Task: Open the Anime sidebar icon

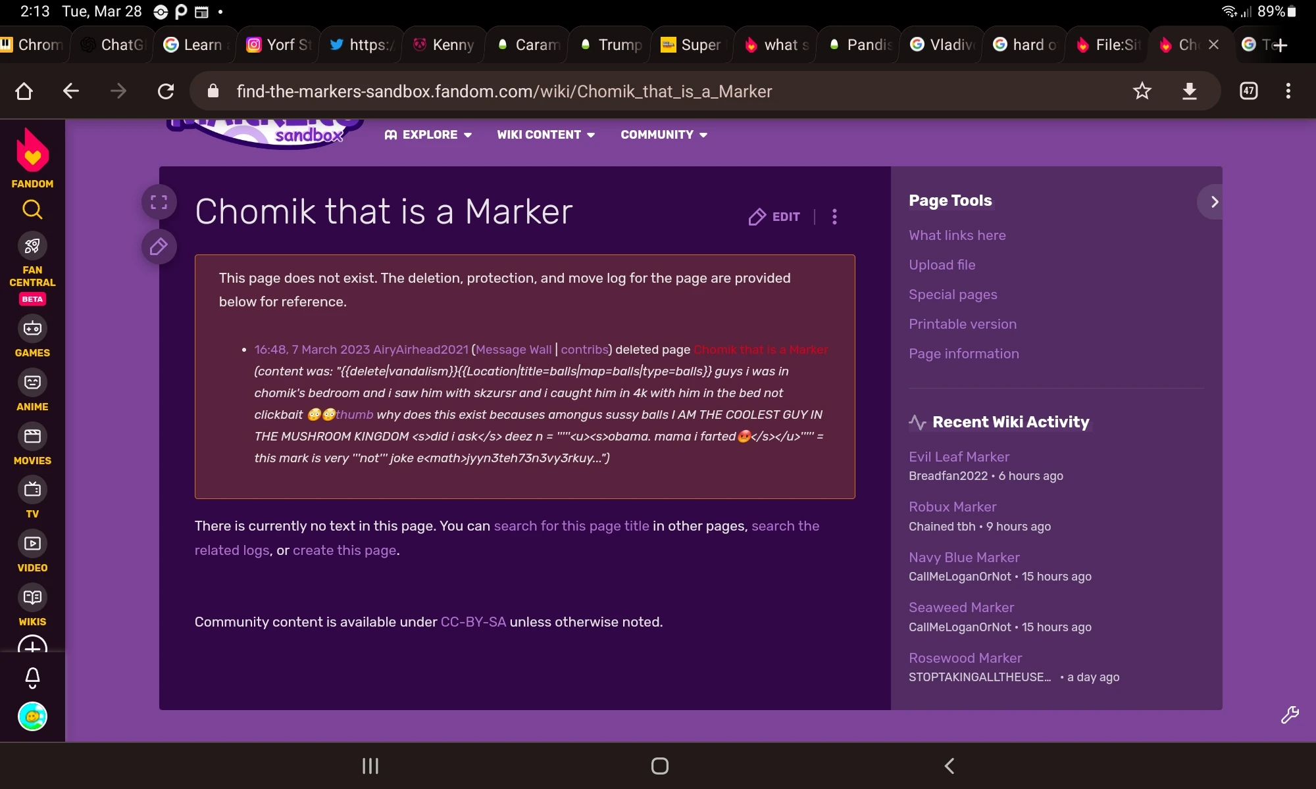Action: [32, 382]
